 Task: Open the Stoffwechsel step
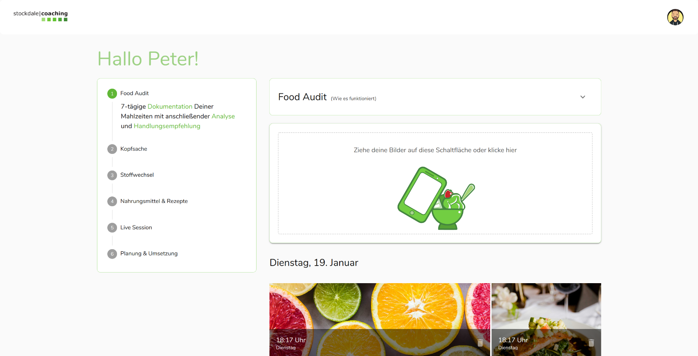coord(137,175)
